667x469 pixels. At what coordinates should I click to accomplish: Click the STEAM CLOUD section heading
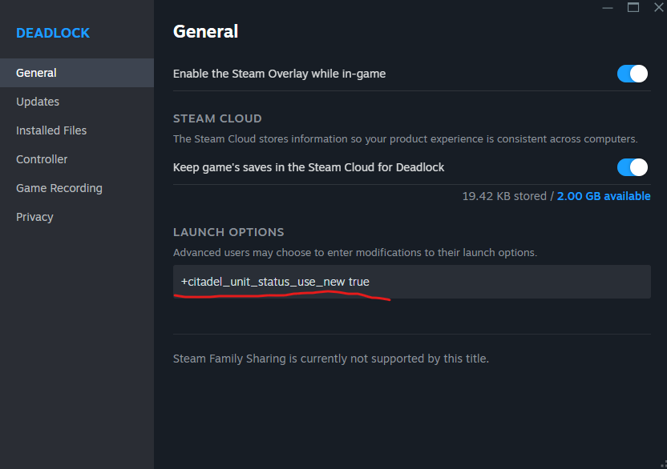217,118
